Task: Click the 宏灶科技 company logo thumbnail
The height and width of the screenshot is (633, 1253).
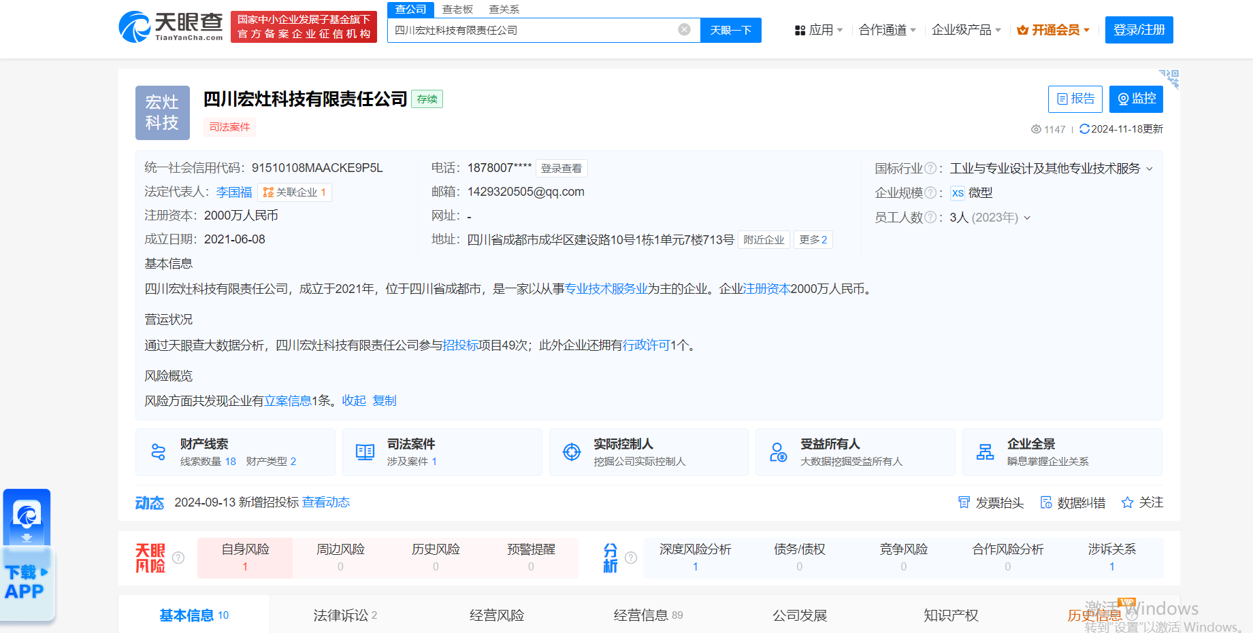Action: coord(163,113)
